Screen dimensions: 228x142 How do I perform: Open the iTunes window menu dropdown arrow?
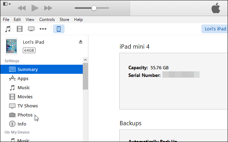point(7,4)
